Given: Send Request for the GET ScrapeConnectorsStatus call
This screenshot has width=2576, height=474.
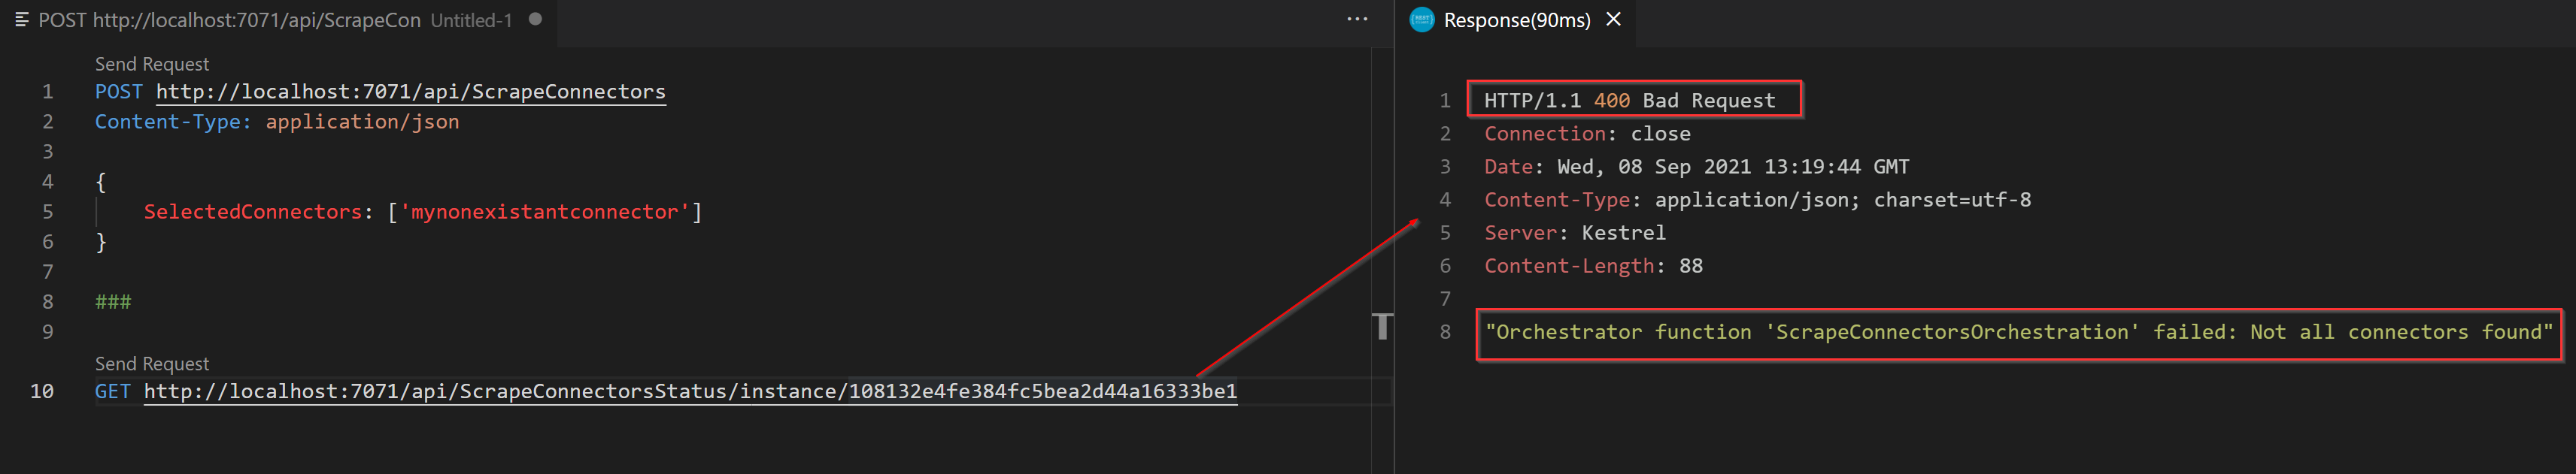Looking at the screenshot, I should coord(152,364).
